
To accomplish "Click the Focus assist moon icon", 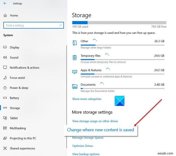I will click(5, 77).
